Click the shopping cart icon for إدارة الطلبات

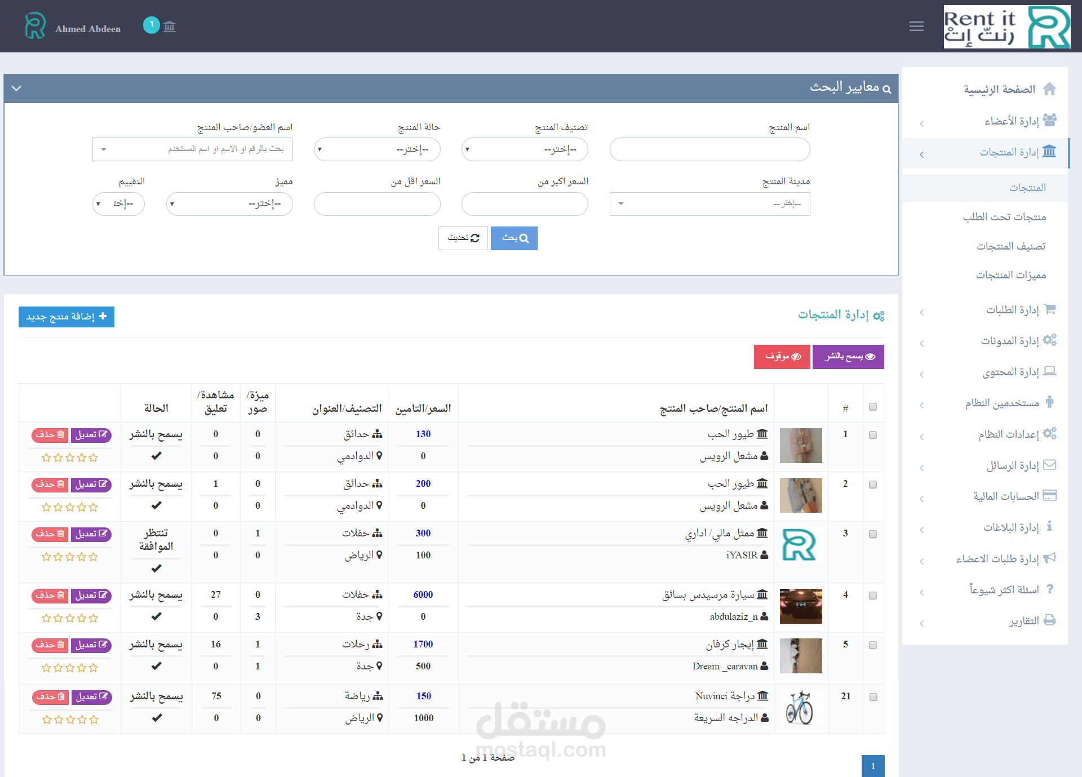pos(1049,309)
